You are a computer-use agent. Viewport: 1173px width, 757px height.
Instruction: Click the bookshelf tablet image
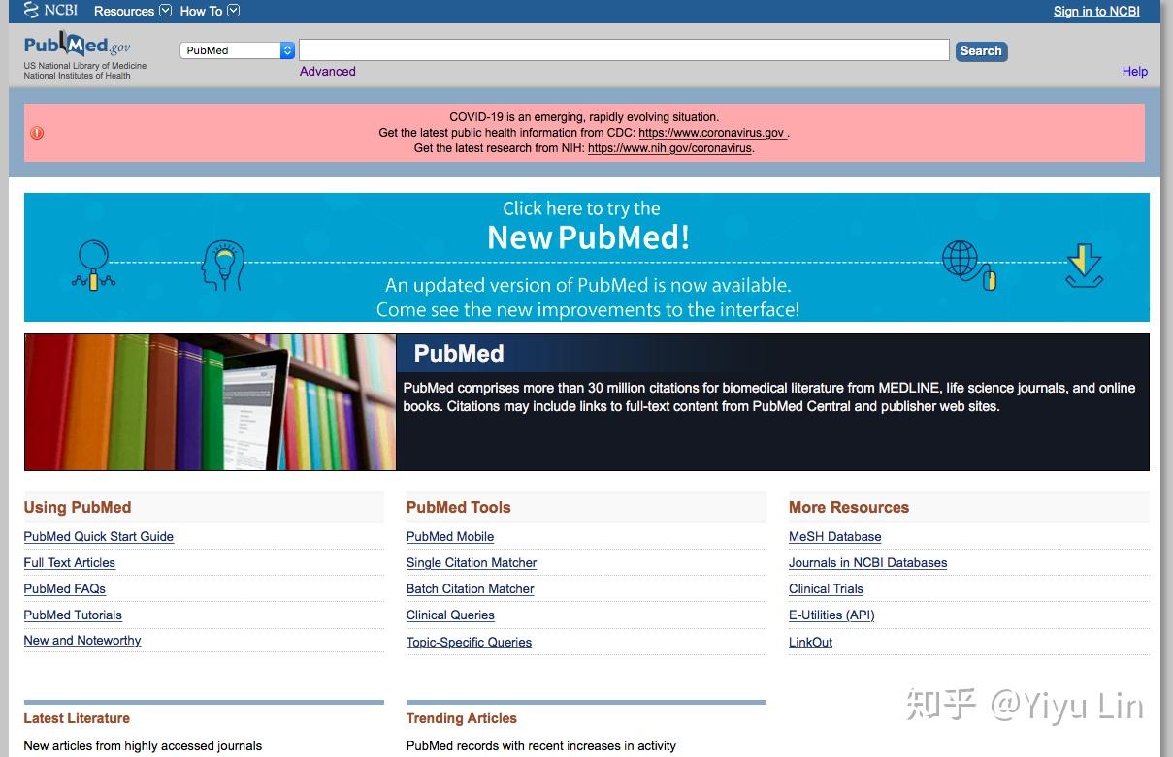[x=210, y=402]
